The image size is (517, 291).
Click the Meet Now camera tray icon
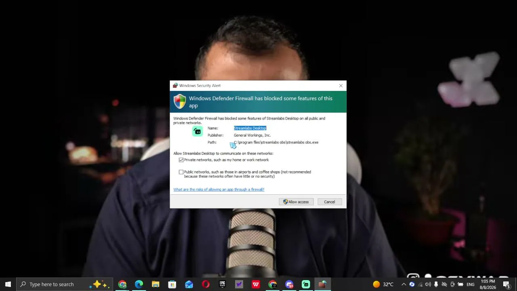coord(452,284)
